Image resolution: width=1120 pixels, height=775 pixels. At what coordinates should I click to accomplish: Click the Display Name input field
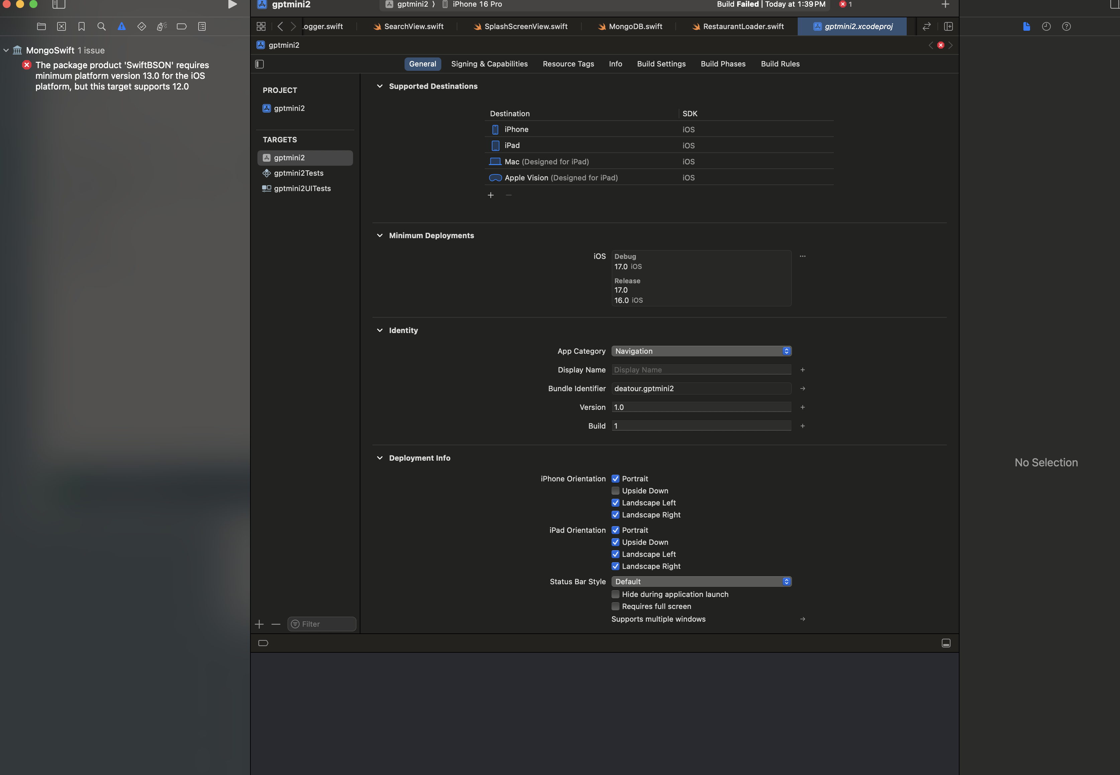pyautogui.click(x=701, y=369)
